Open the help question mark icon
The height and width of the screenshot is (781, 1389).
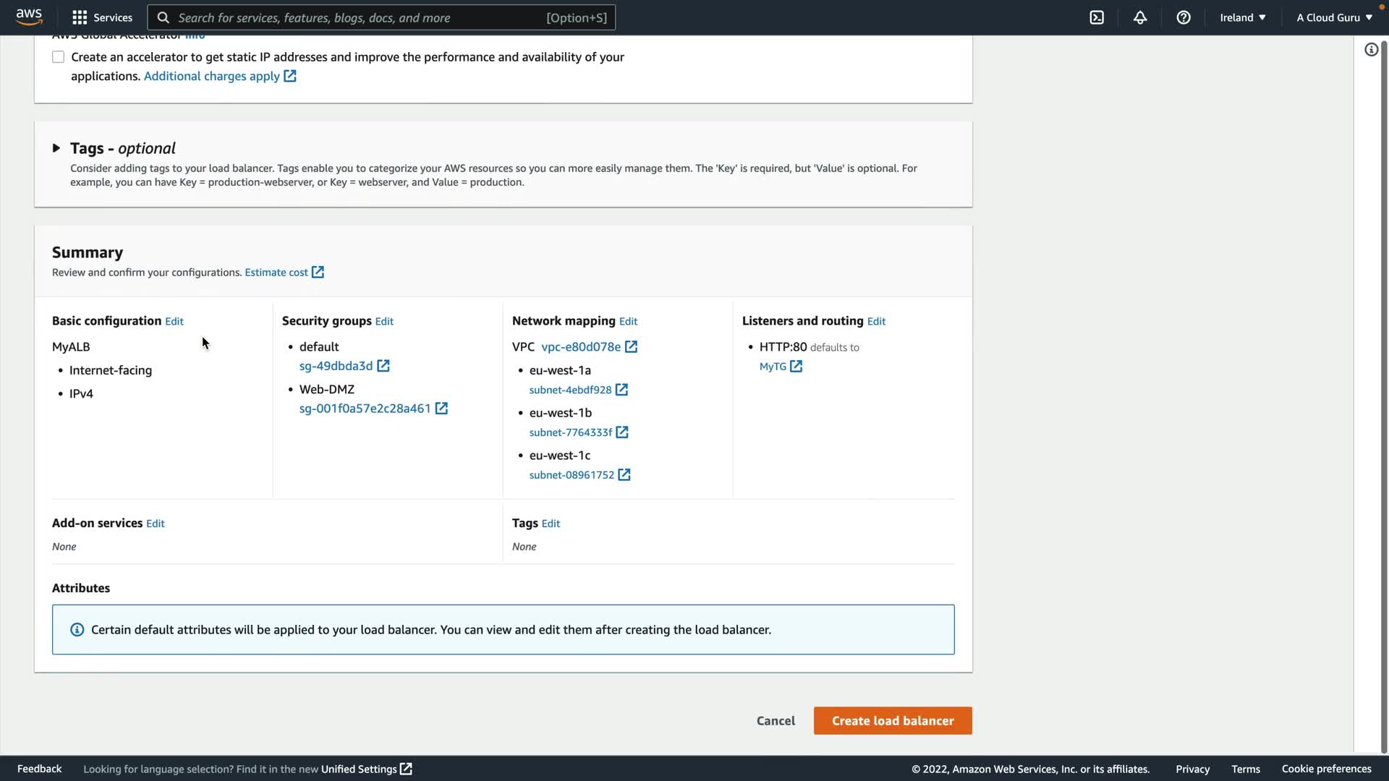[x=1184, y=17]
